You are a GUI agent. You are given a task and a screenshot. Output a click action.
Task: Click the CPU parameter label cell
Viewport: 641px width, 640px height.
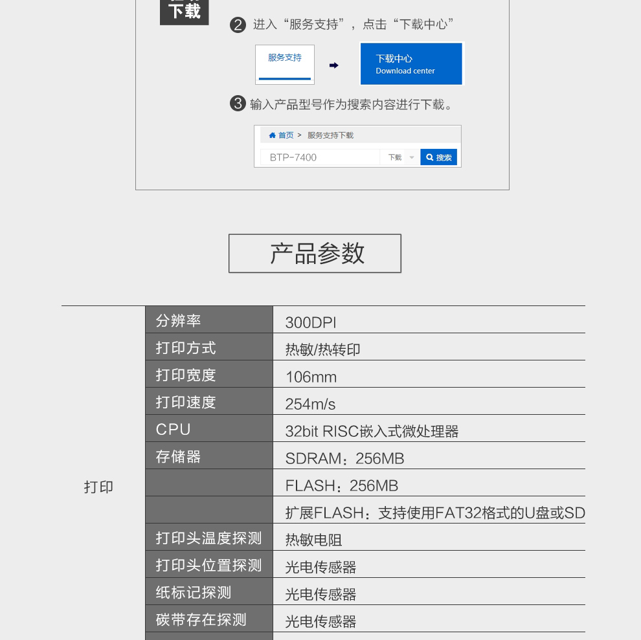[x=174, y=429]
